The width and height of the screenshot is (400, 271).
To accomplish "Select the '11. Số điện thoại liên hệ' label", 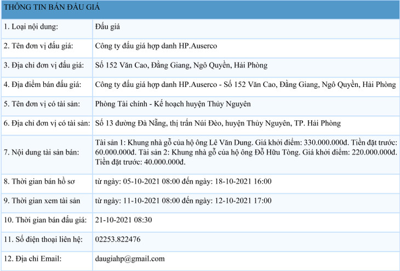I will click(x=44, y=239).
